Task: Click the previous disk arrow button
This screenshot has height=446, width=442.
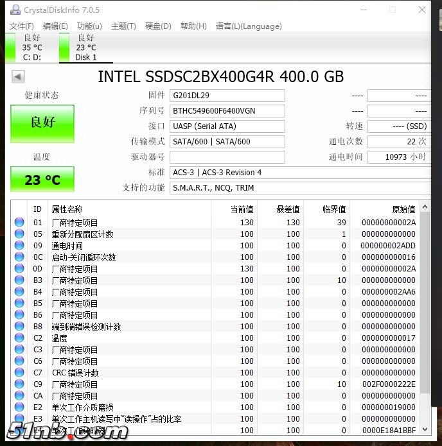Action: 18,77
